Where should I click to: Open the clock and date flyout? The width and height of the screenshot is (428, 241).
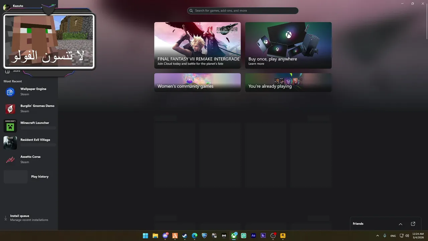tap(418, 236)
